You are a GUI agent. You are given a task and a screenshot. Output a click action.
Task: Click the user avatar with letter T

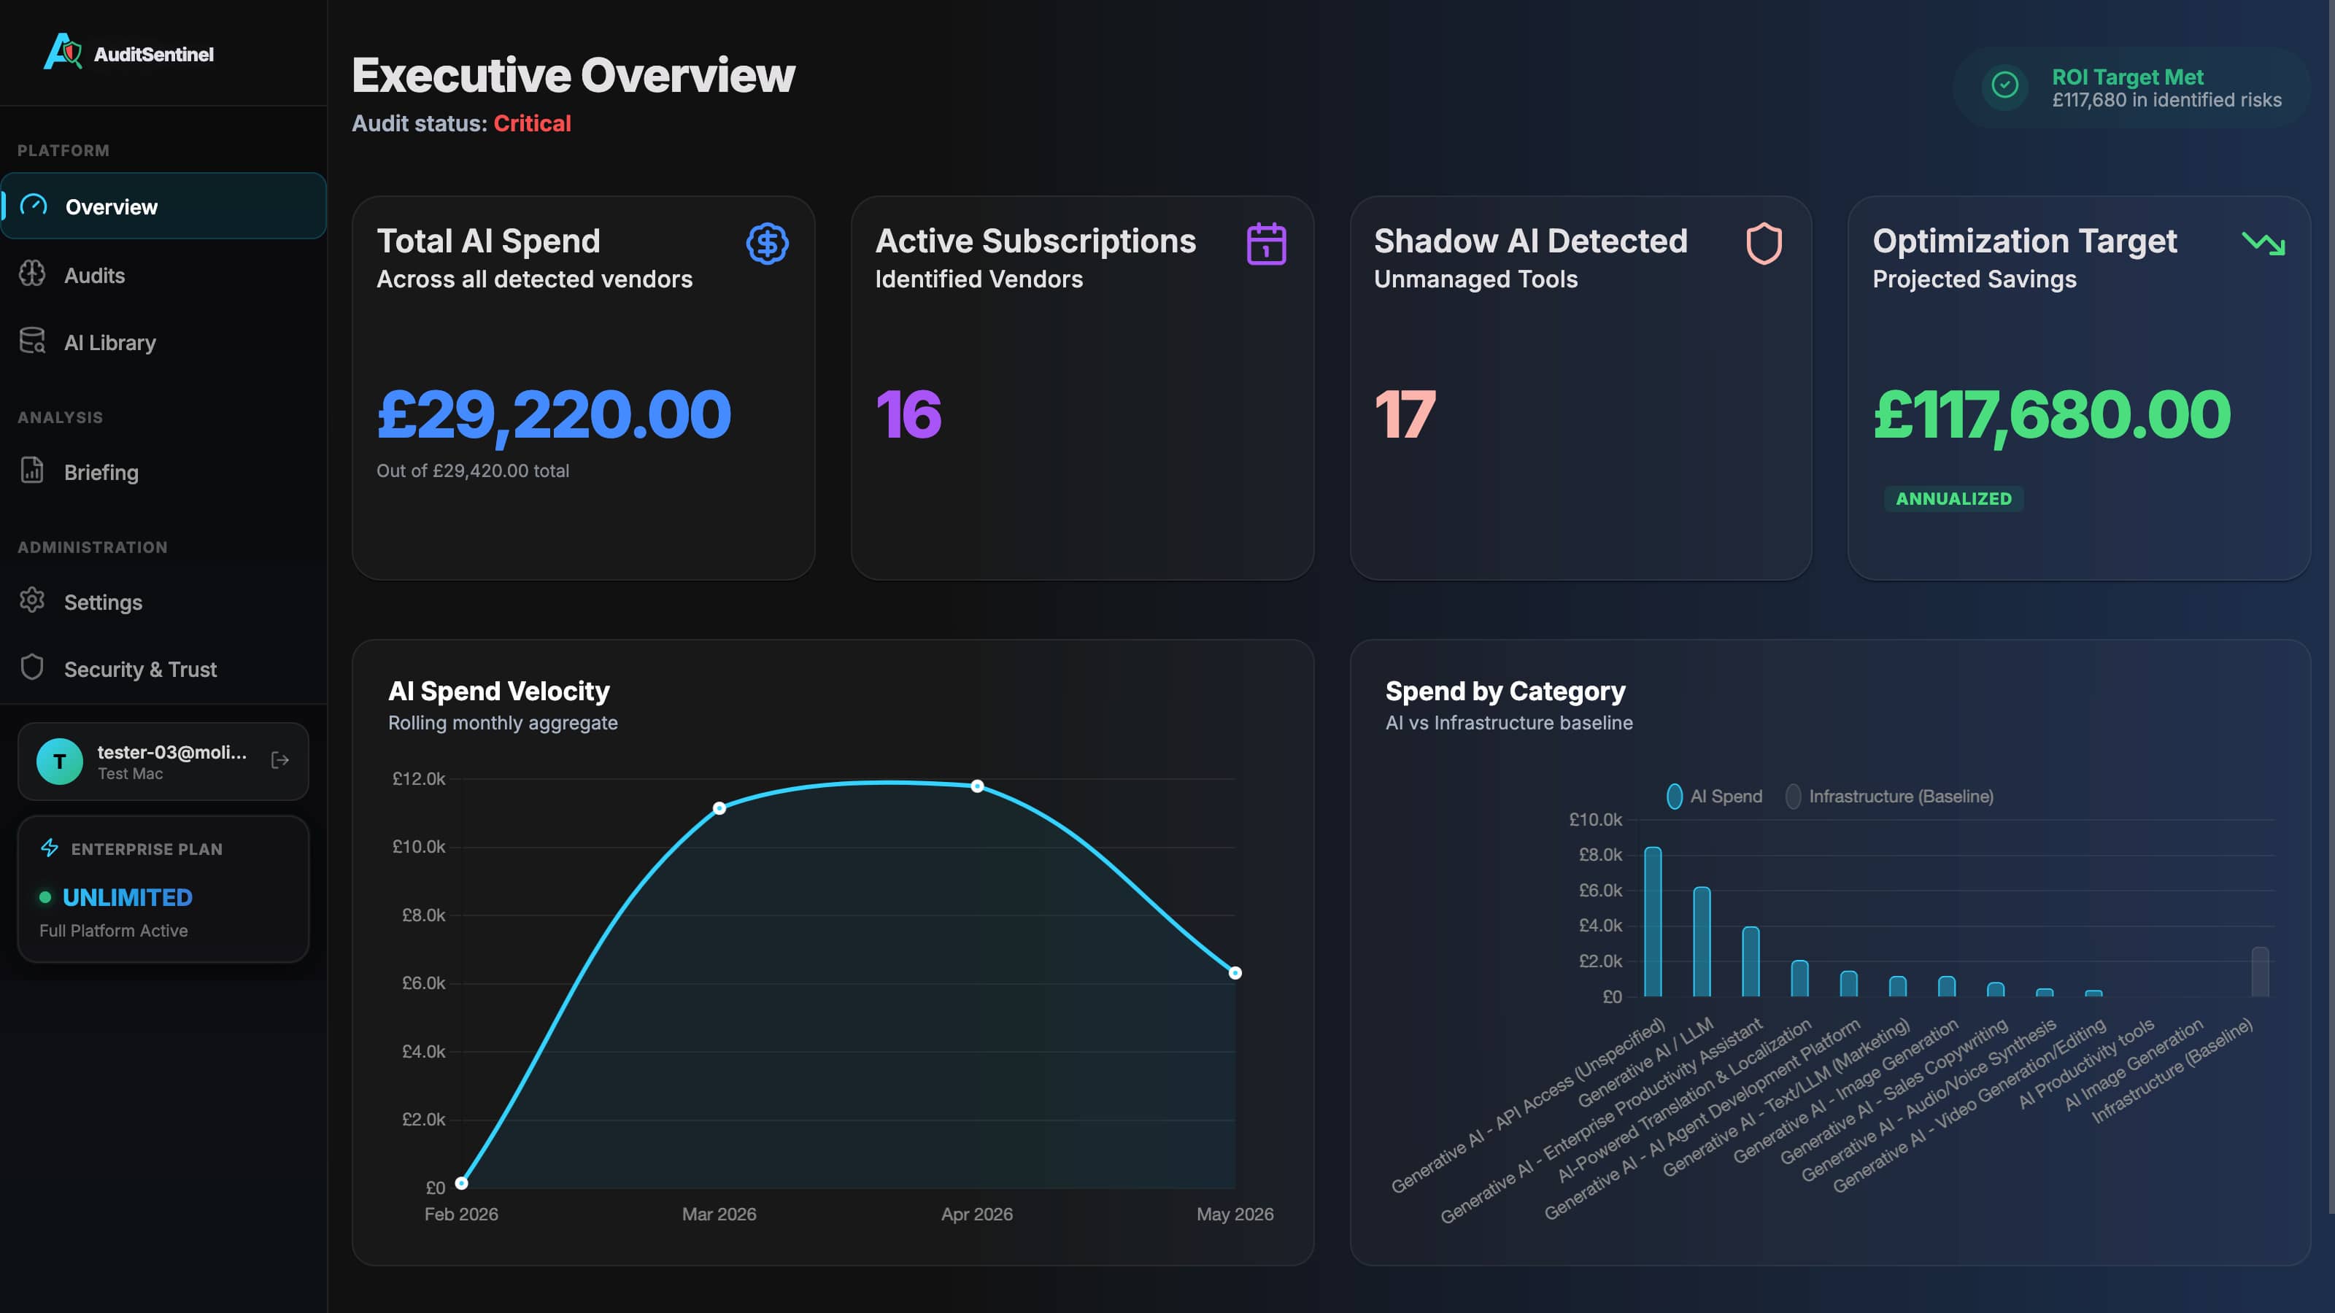[x=60, y=761]
